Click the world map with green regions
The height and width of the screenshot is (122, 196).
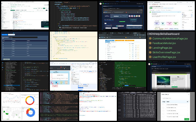[x=12, y=113]
